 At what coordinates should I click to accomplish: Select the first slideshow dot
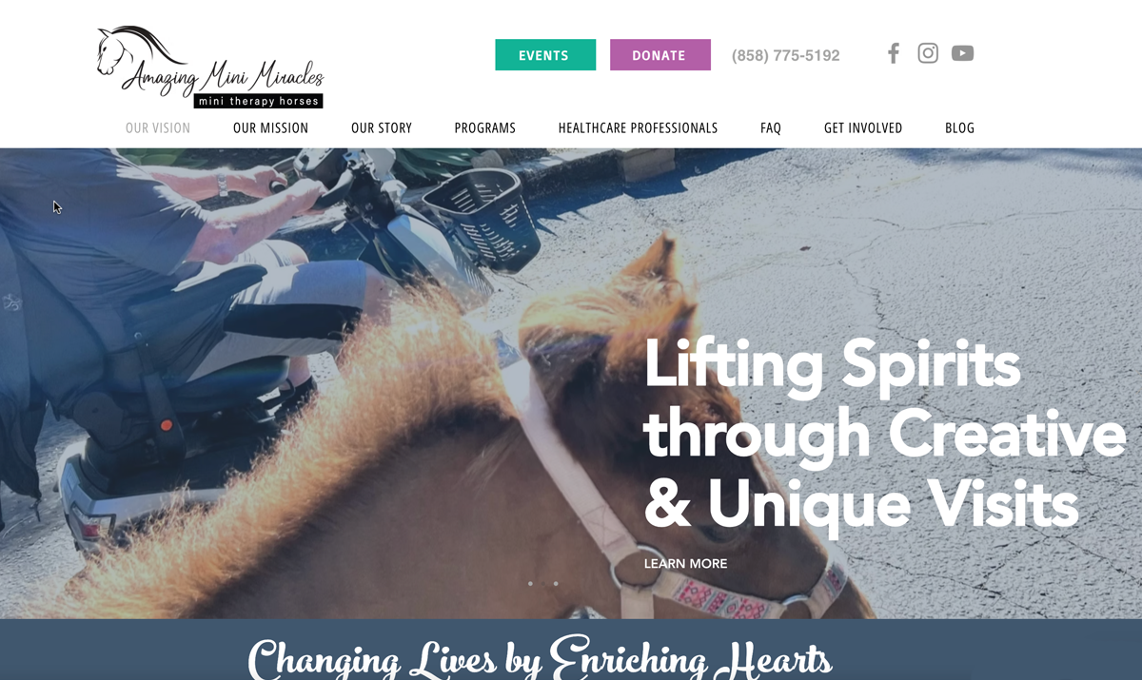[x=530, y=584]
